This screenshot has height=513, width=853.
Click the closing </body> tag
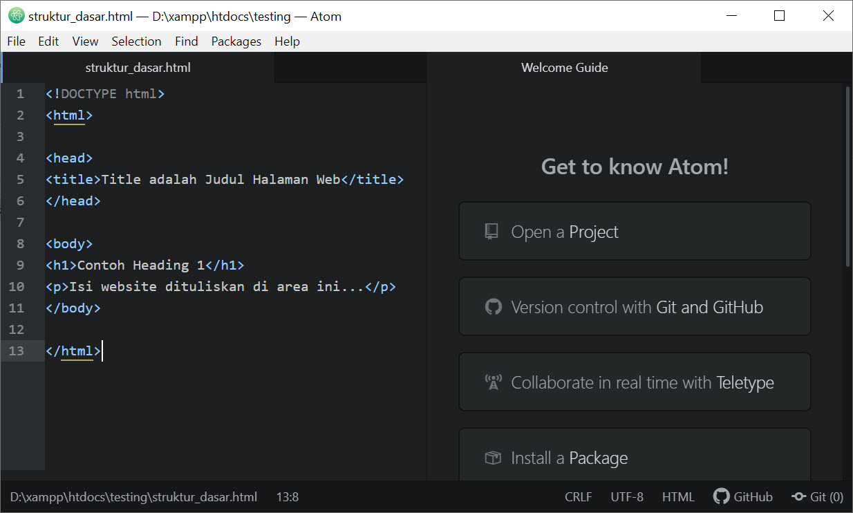[73, 308]
